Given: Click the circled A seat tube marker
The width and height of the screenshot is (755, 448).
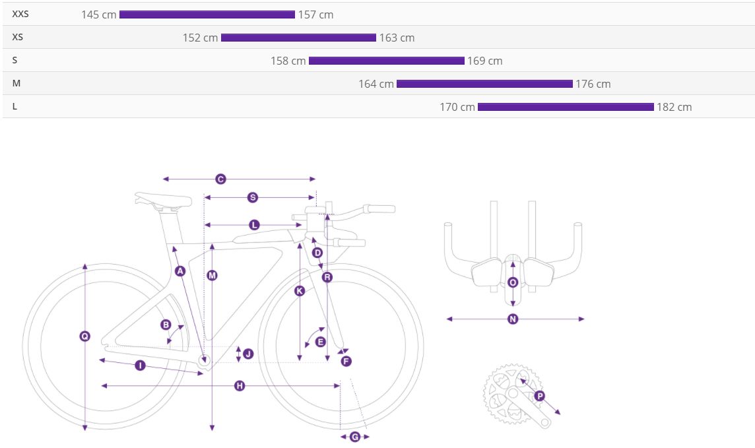Looking at the screenshot, I should click(180, 271).
